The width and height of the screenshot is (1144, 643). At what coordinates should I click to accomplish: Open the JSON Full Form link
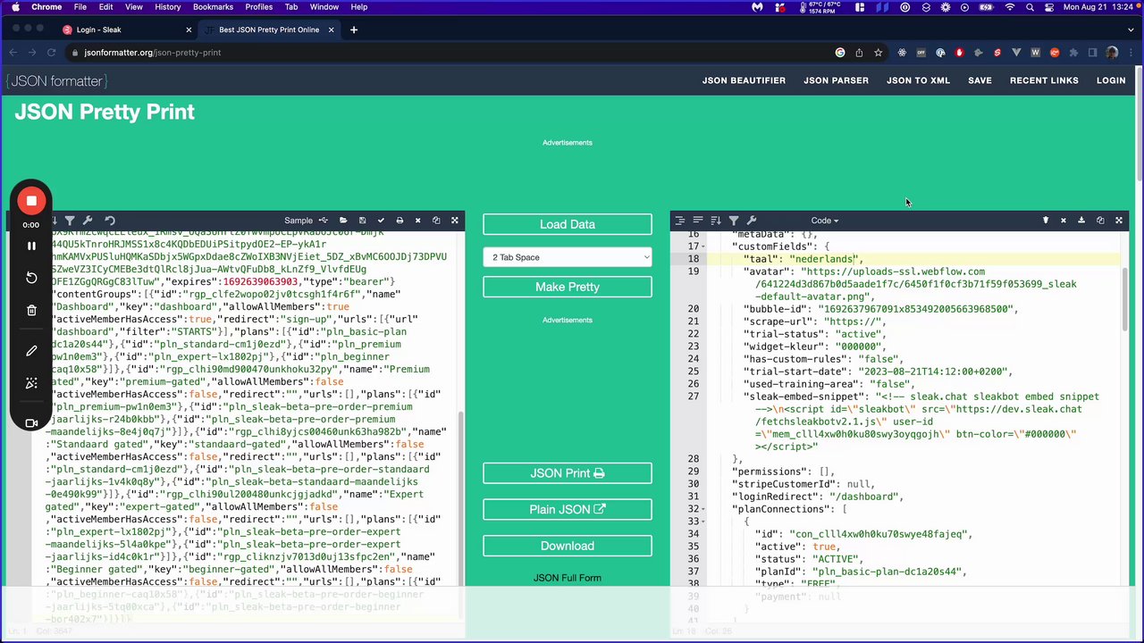click(568, 578)
